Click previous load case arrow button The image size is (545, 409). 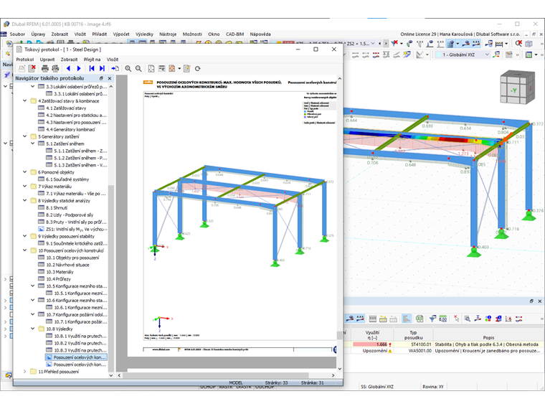point(379,44)
